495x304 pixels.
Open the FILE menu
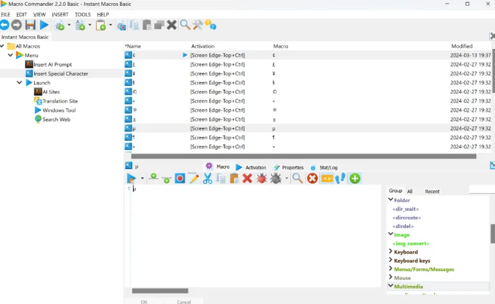(x=5, y=14)
